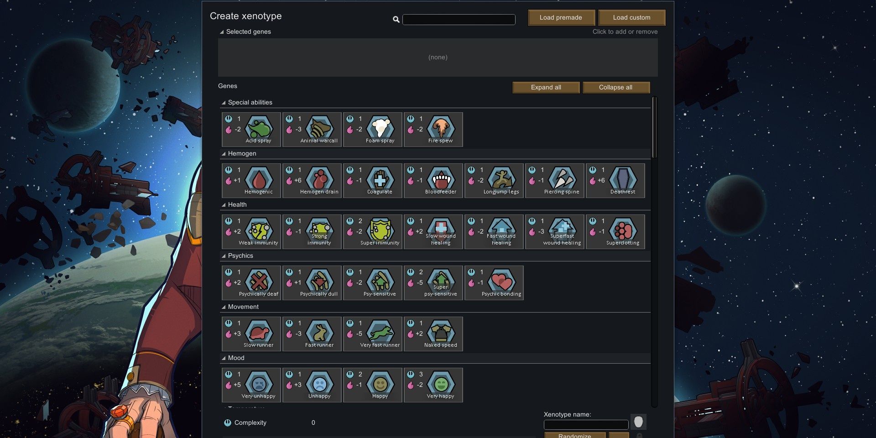Select the Naked speed gene
The width and height of the screenshot is (876, 438).
click(433, 334)
